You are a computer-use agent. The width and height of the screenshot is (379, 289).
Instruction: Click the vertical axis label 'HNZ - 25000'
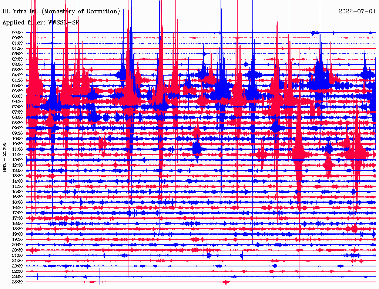pos(4,157)
